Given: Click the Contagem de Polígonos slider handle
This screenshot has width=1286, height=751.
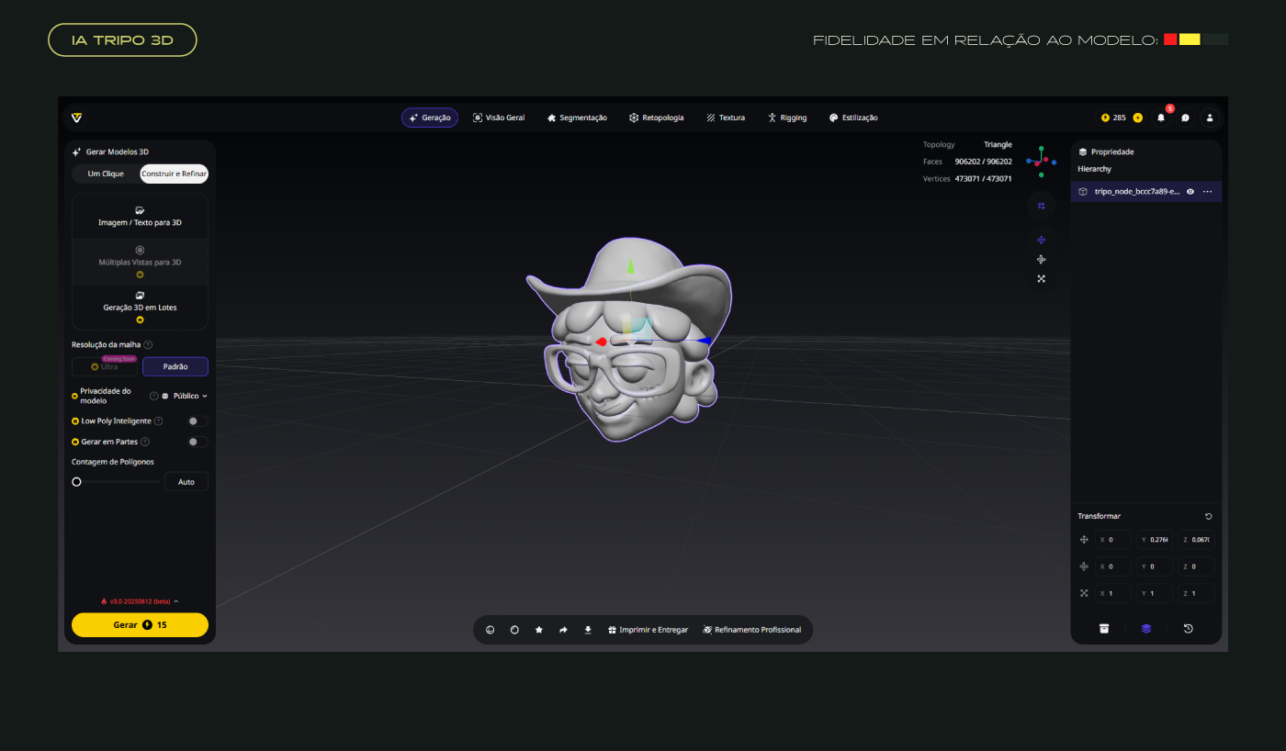Looking at the screenshot, I should (x=77, y=481).
